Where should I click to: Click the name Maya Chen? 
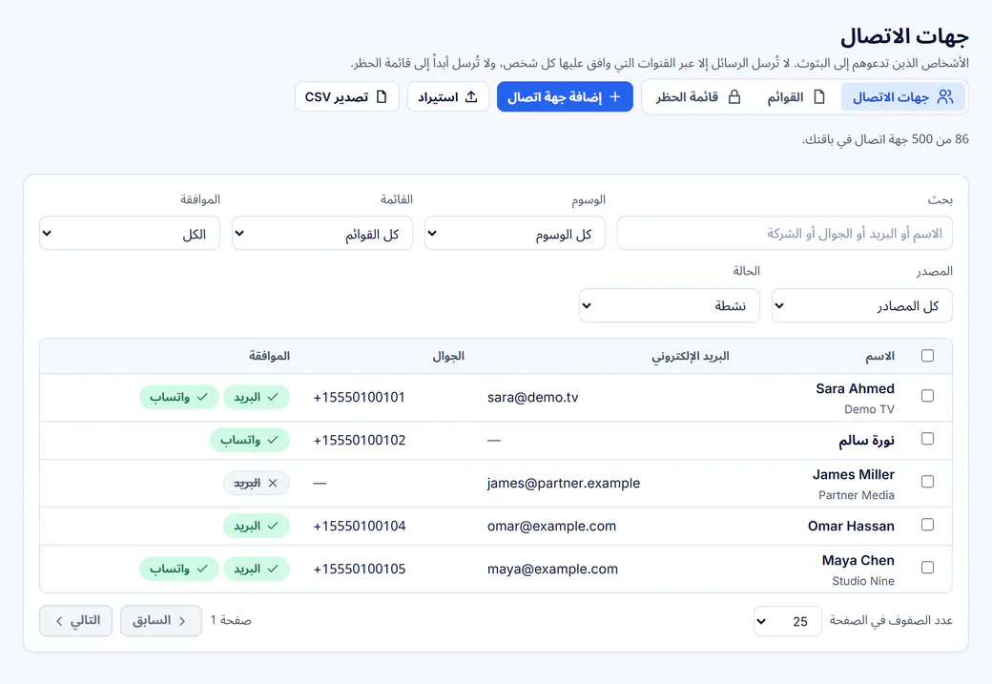tap(858, 561)
